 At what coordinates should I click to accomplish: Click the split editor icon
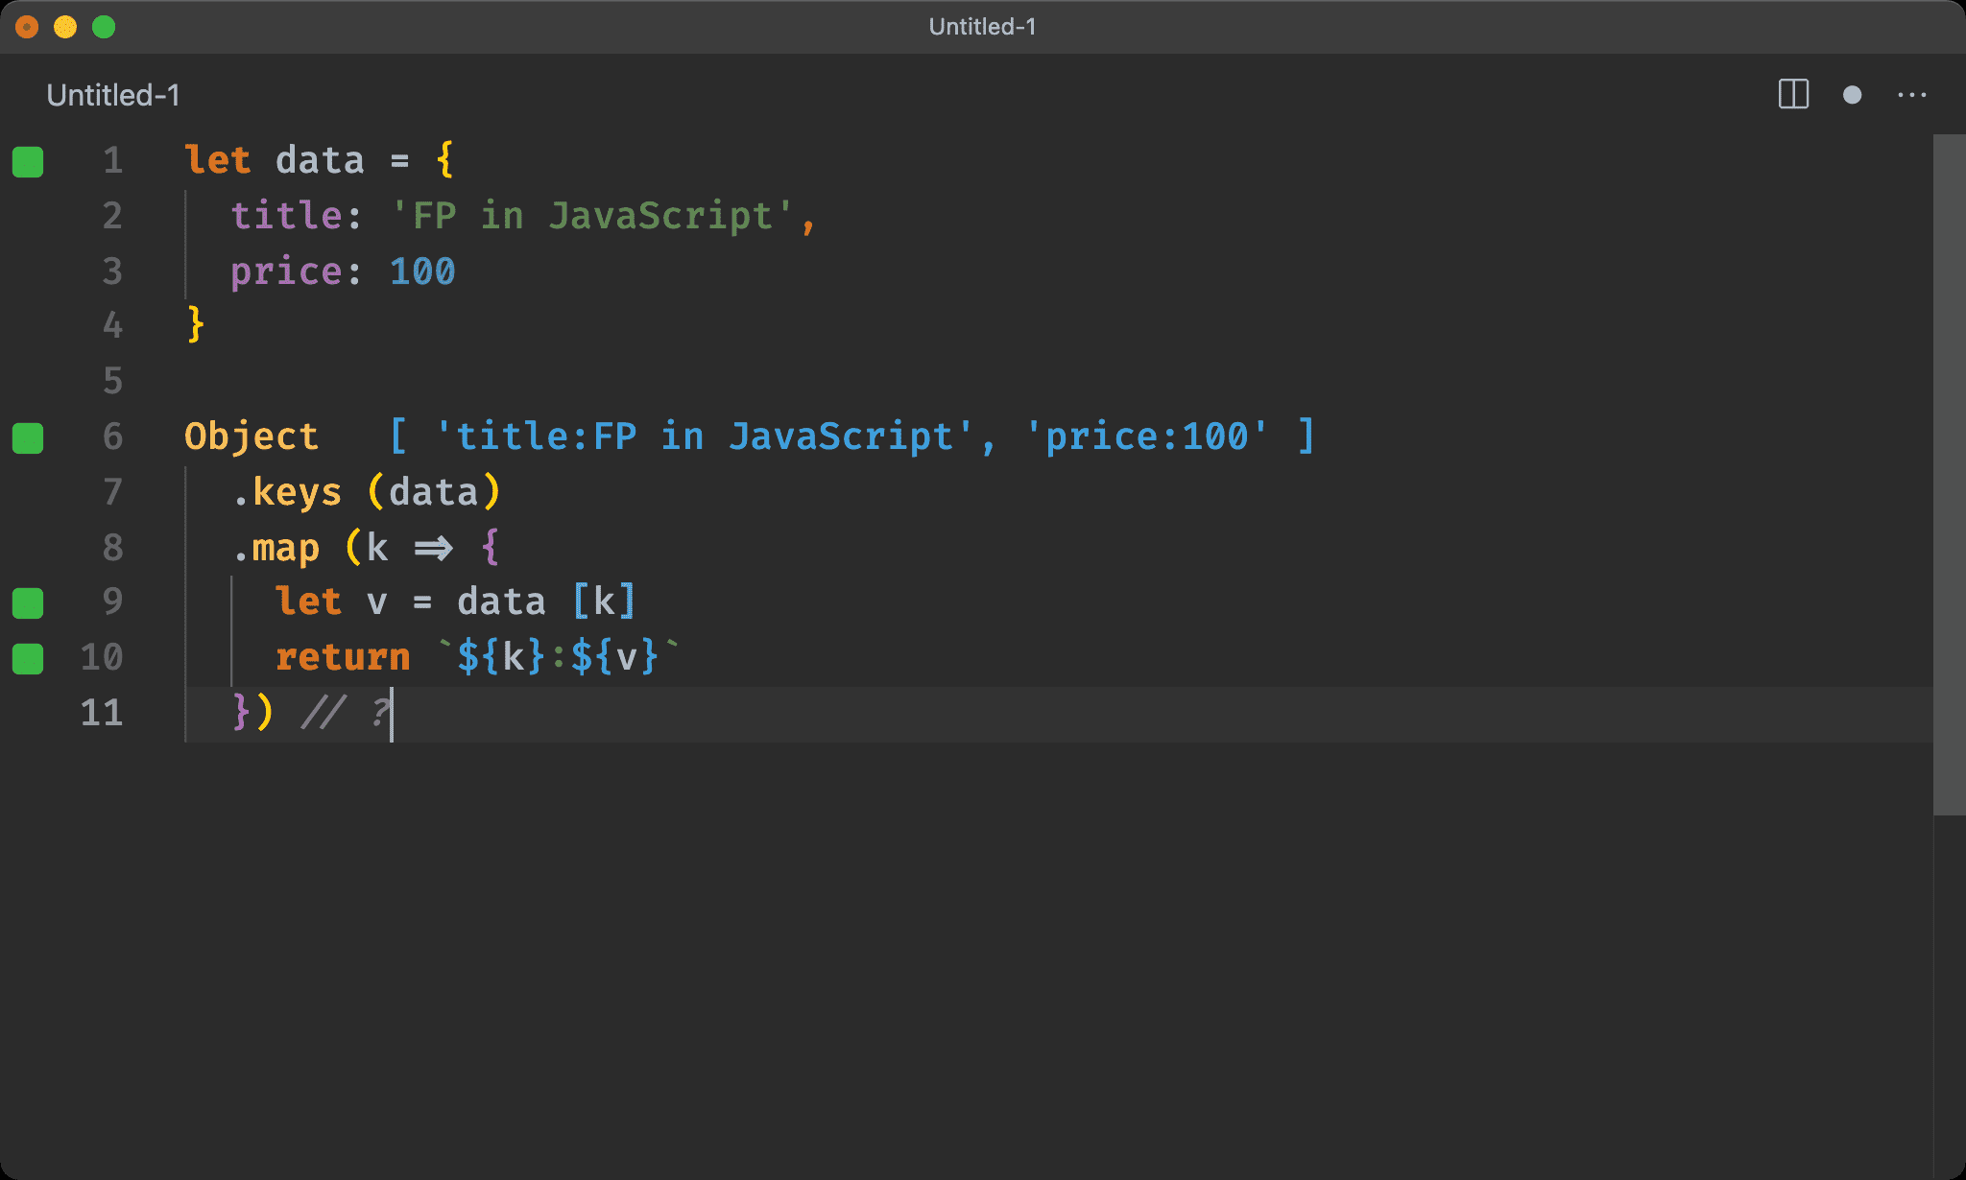(x=1792, y=94)
